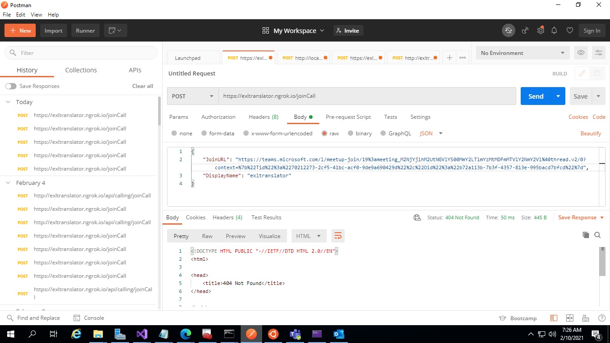Image resolution: width=610 pixels, height=343 pixels.
Task: Click the request URL input field
Action: 367,96
